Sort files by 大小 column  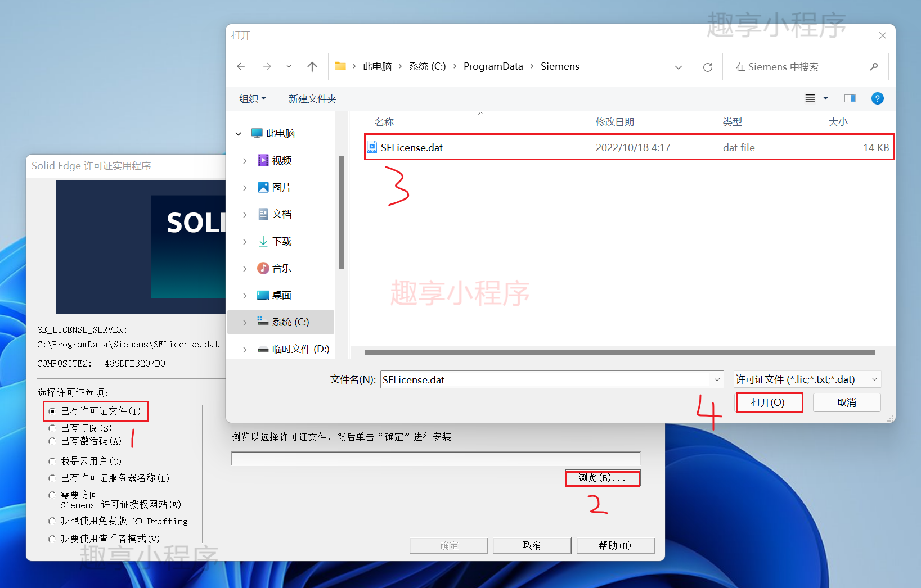pyautogui.click(x=838, y=122)
